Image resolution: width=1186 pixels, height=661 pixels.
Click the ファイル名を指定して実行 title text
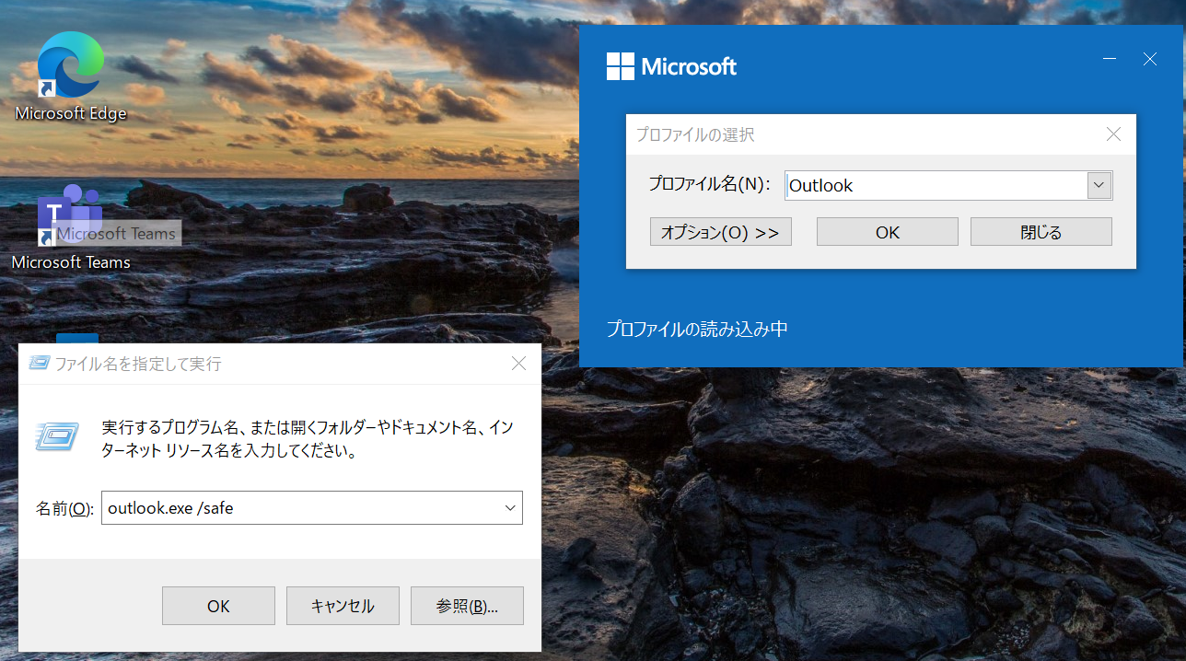click(138, 364)
